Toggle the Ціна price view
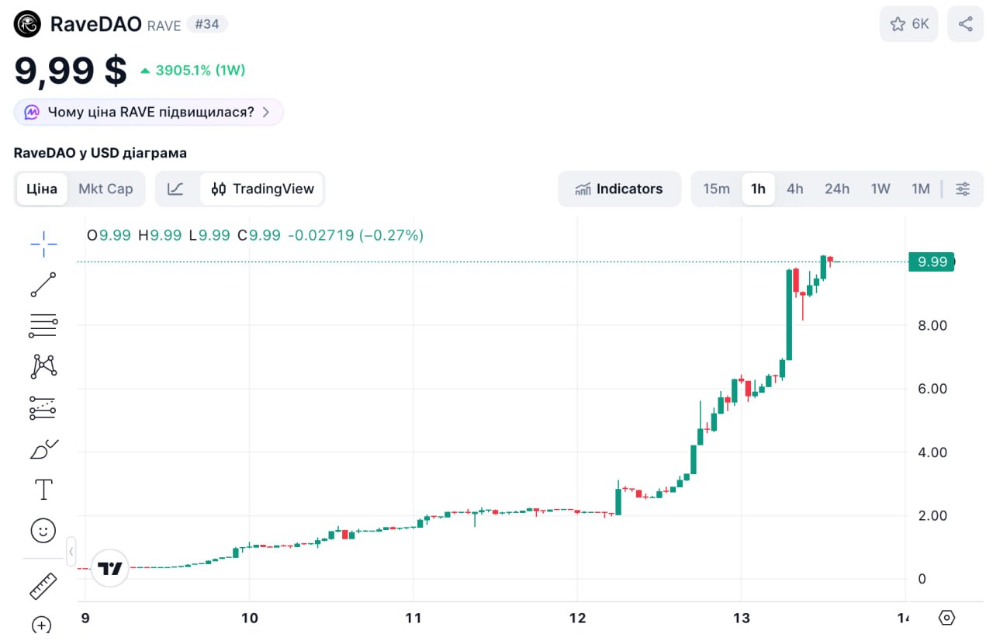This screenshot has height=641, width=993. click(x=42, y=189)
